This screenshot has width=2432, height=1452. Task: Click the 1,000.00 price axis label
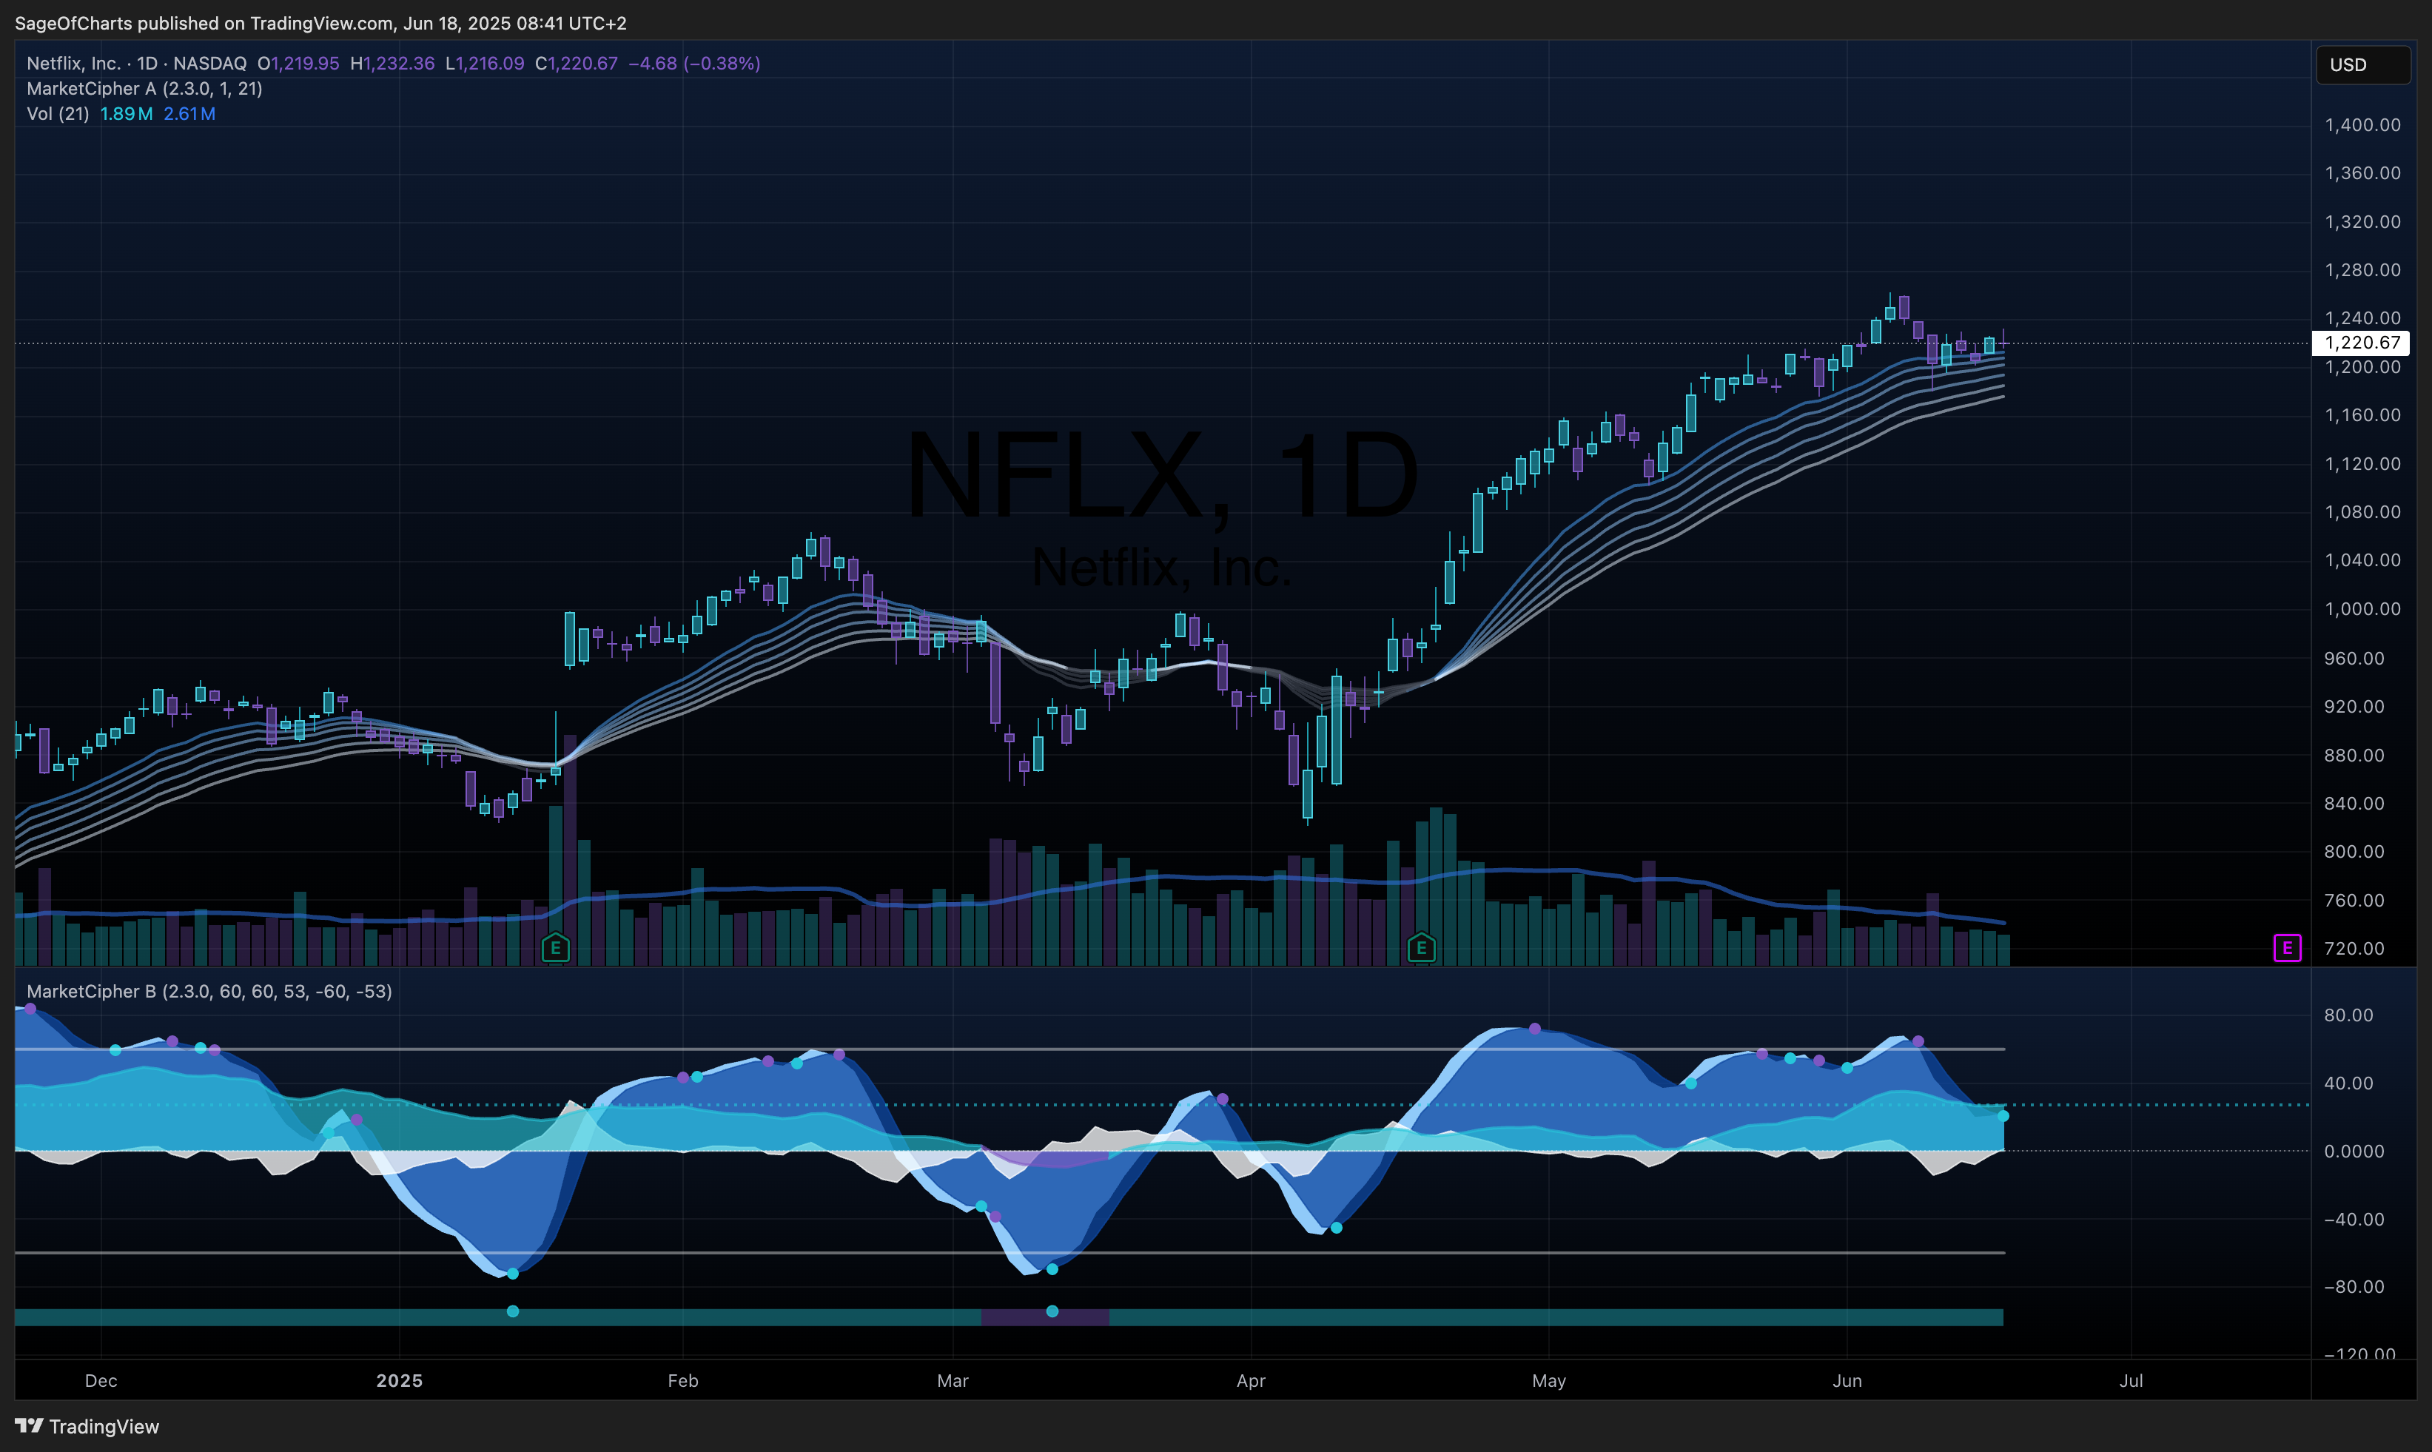point(2362,608)
